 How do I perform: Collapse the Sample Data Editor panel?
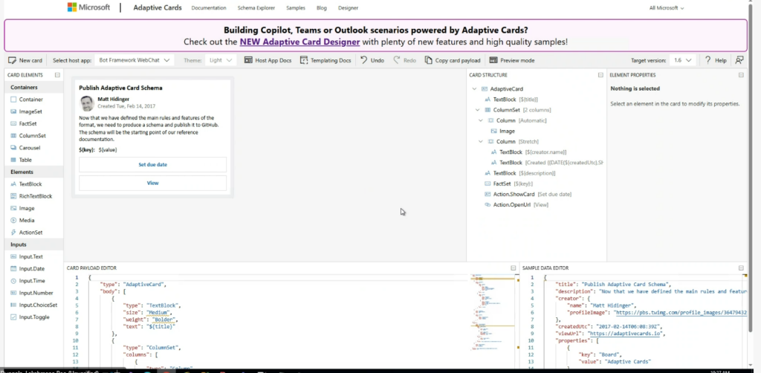(x=741, y=268)
